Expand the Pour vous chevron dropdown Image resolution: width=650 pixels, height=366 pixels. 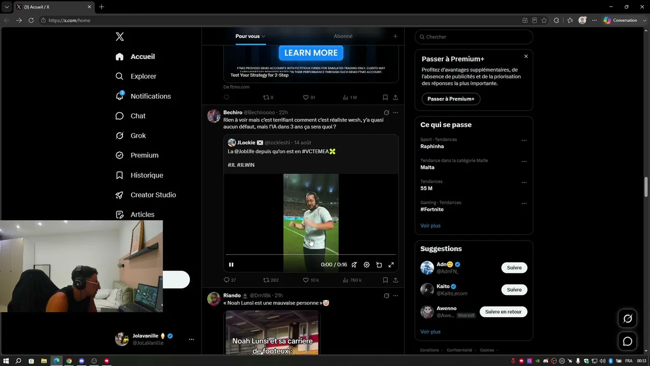click(x=263, y=36)
